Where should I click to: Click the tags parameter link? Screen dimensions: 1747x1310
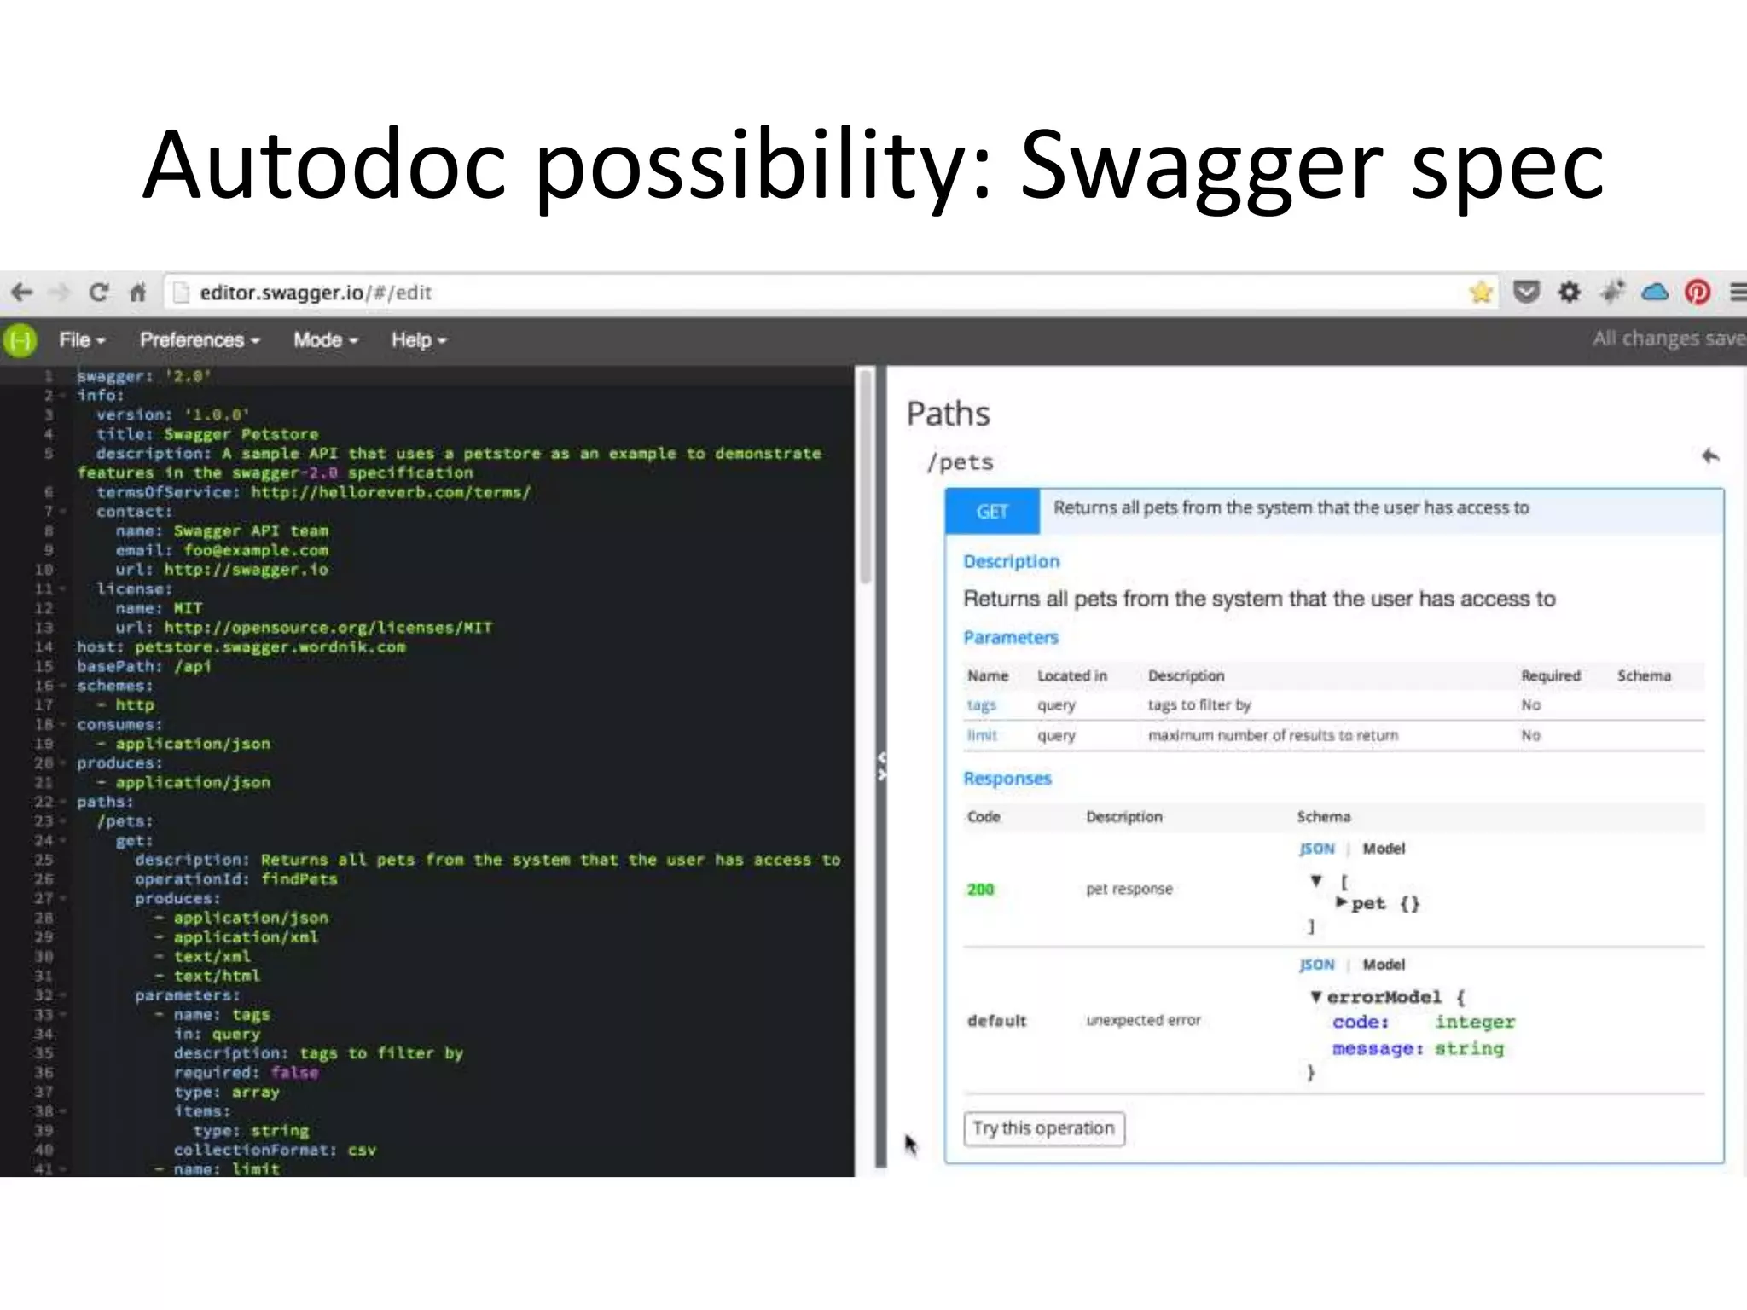(x=982, y=705)
